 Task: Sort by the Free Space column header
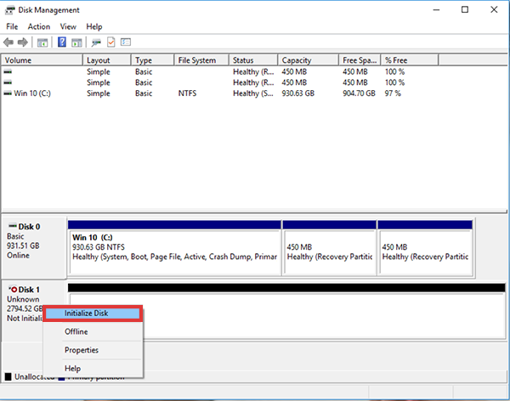point(360,60)
